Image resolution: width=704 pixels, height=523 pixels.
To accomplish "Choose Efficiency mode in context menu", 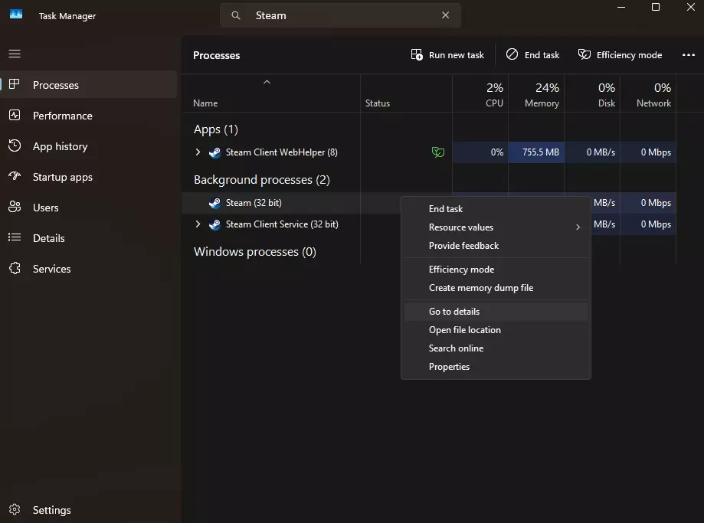I will pos(496,270).
